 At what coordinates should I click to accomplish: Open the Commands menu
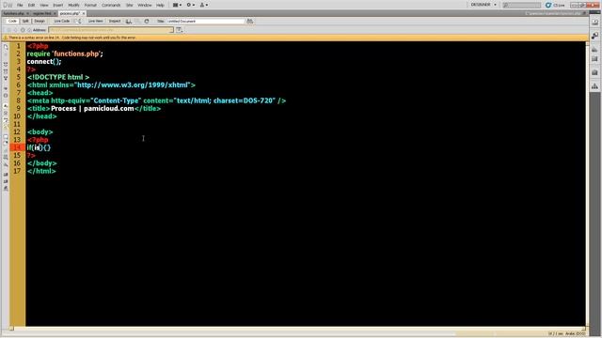(x=111, y=5)
